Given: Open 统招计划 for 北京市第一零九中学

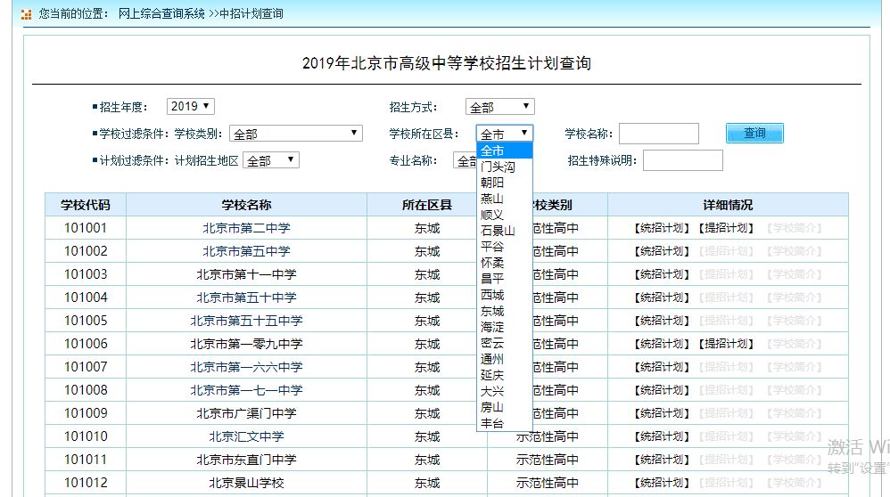Looking at the screenshot, I should tap(662, 344).
